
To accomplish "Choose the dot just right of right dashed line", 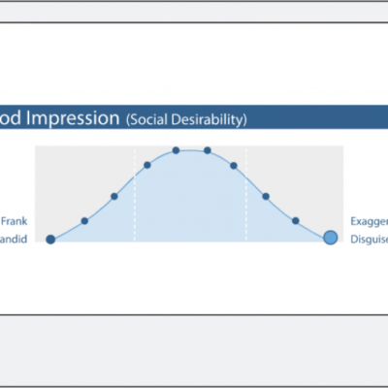I will point(266,196).
